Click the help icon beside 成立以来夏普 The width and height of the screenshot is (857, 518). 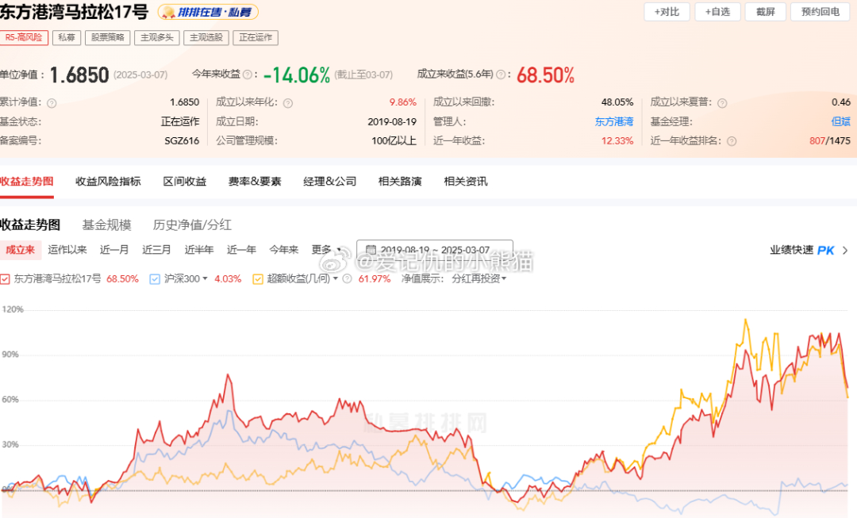(x=721, y=102)
